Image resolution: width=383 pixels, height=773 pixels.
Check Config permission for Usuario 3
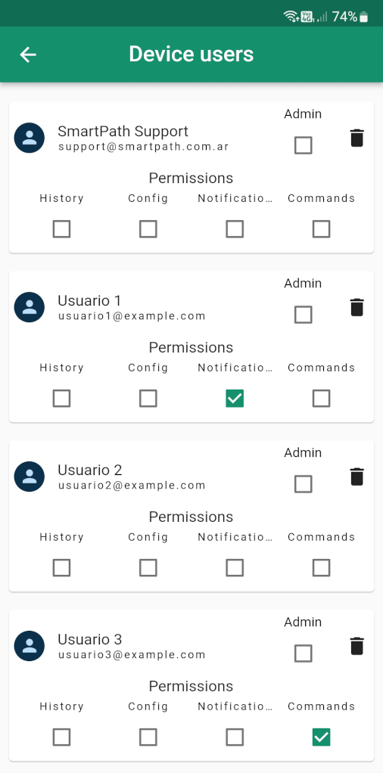tap(148, 737)
